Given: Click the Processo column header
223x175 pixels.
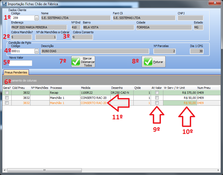Looking at the screenshot, I should click(65, 88).
